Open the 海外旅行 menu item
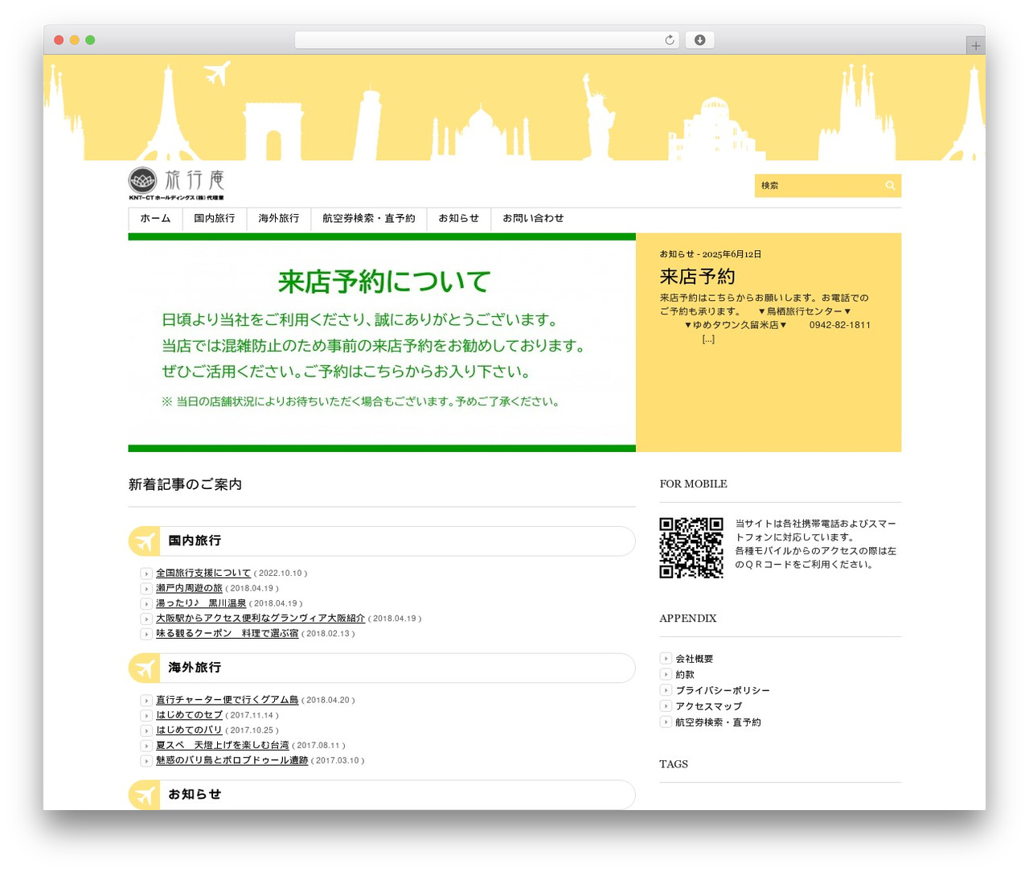The height and width of the screenshot is (872, 1029). click(279, 219)
